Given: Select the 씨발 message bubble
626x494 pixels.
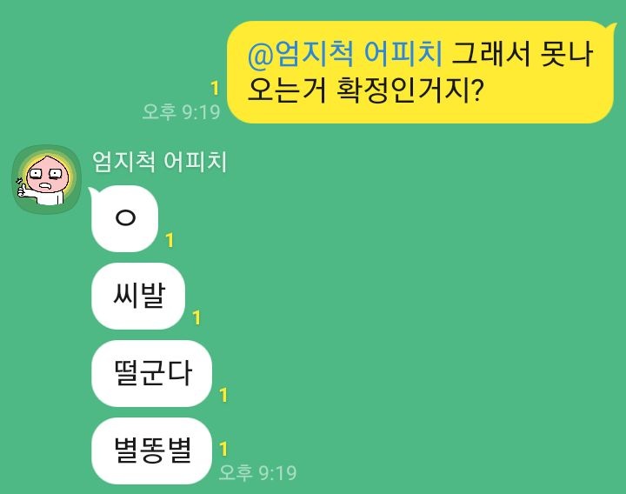Looking at the screenshot, I should pyautogui.click(x=138, y=296).
